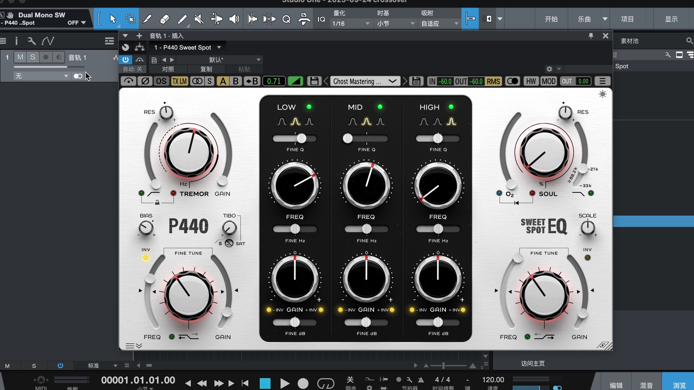
Task: Select the Mute tool
Action: tap(198, 19)
